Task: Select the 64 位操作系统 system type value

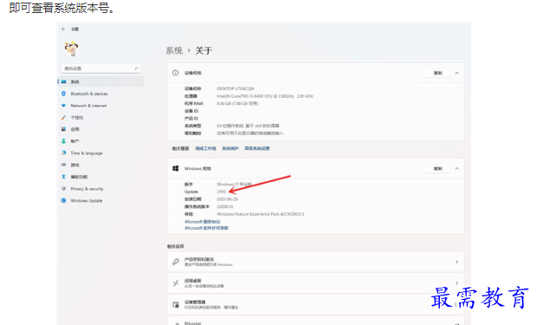Action: click(248, 126)
